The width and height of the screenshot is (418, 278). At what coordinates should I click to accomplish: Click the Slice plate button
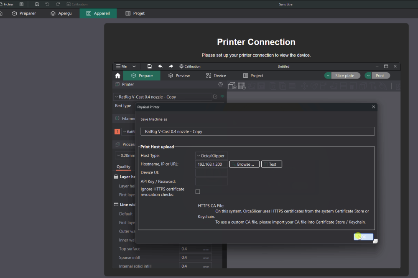click(345, 76)
